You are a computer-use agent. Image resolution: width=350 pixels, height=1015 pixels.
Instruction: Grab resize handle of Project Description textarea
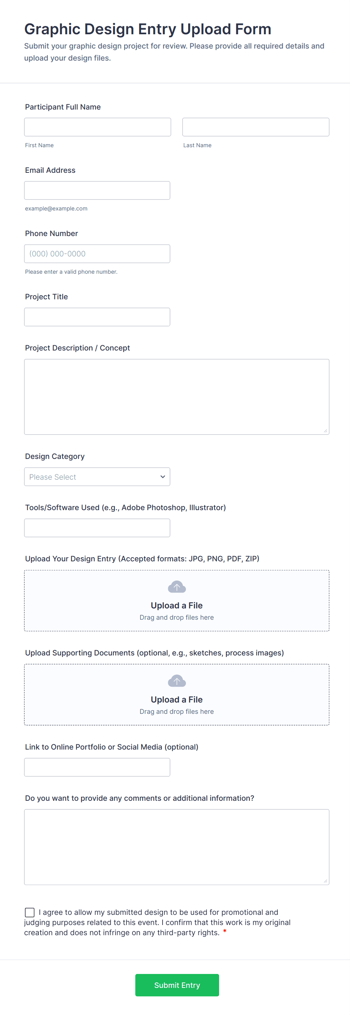click(x=326, y=431)
